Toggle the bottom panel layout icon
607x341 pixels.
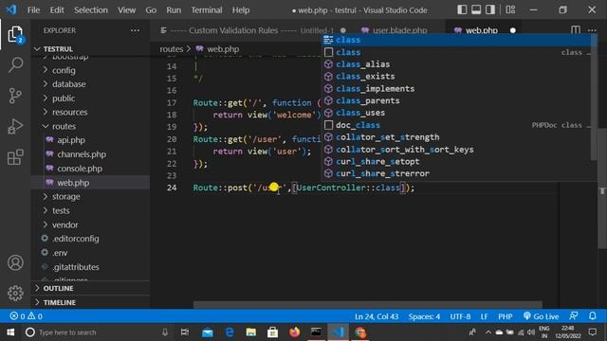pos(476,9)
